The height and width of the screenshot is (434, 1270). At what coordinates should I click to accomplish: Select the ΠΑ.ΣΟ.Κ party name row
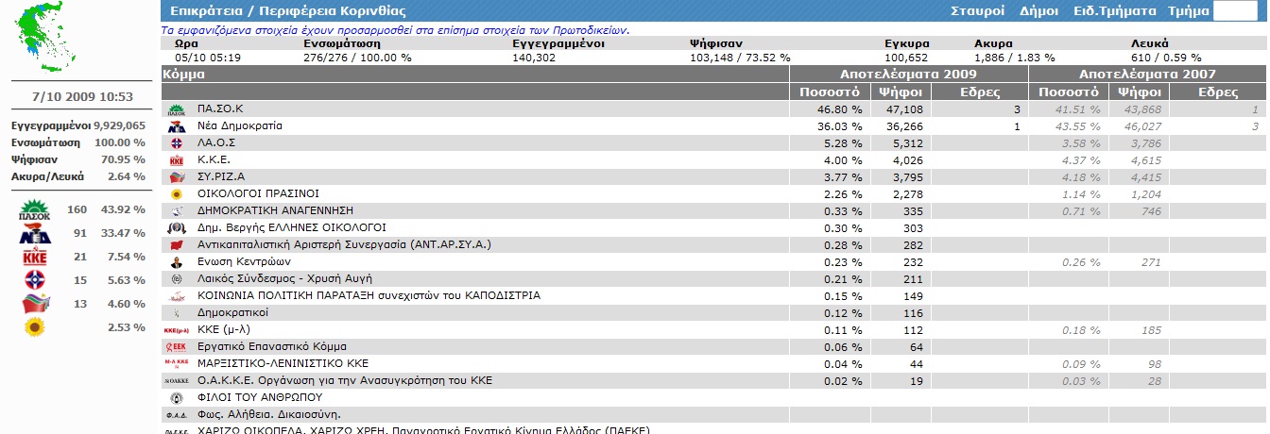point(220,108)
